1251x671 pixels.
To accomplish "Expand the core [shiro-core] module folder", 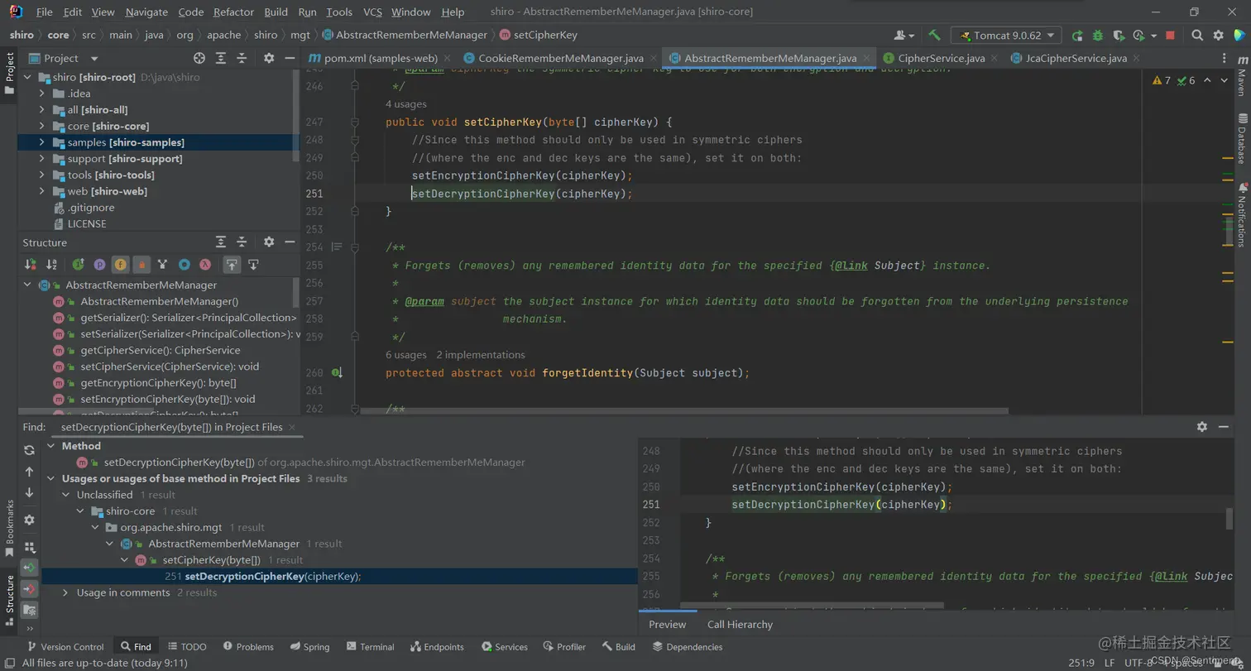I will tap(41, 126).
